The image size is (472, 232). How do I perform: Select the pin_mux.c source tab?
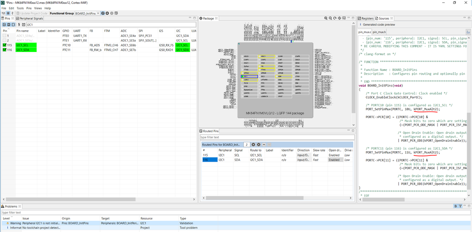(365, 32)
